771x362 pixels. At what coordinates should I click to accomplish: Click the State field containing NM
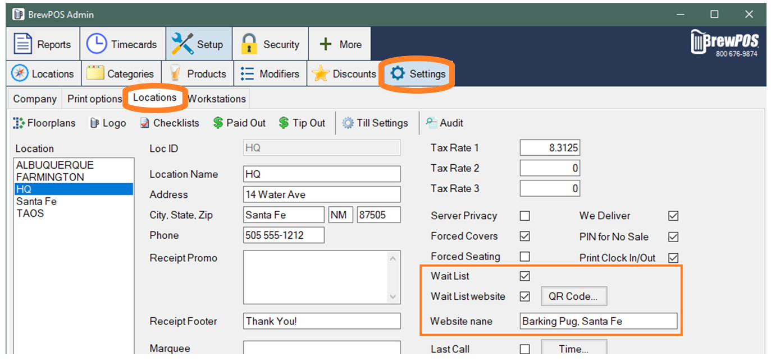pyautogui.click(x=341, y=215)
